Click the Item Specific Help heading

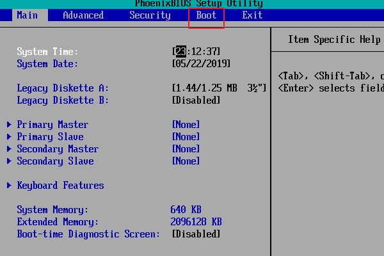coord(334,40)
